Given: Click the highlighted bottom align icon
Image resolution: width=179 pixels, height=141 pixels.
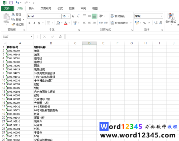Looking at the screenshot, I should 94,16.
